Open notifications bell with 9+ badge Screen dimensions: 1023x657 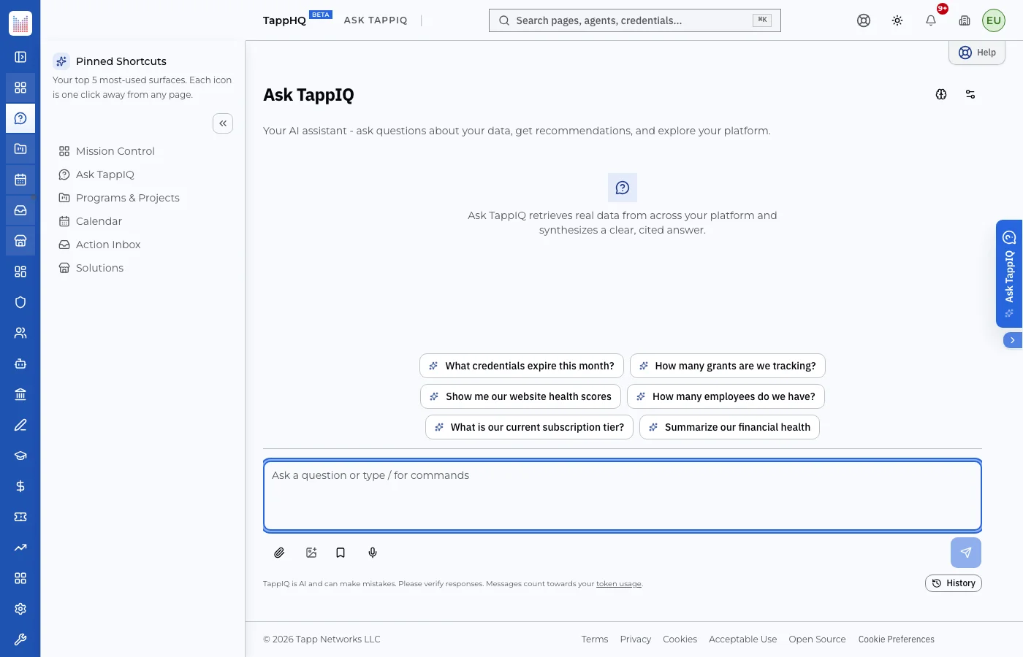(931, 20)
